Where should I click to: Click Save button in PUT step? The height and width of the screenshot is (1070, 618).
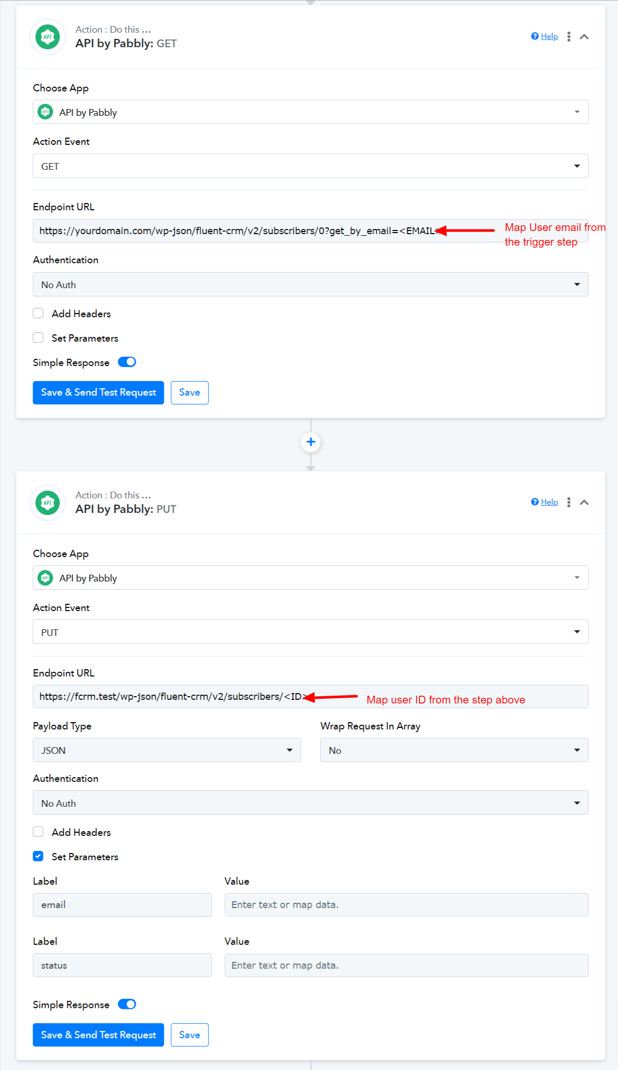pyautogui.click(x=189, y=1035)
